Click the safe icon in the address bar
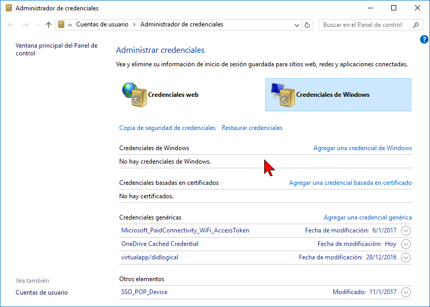 click(x=61, y=25)
